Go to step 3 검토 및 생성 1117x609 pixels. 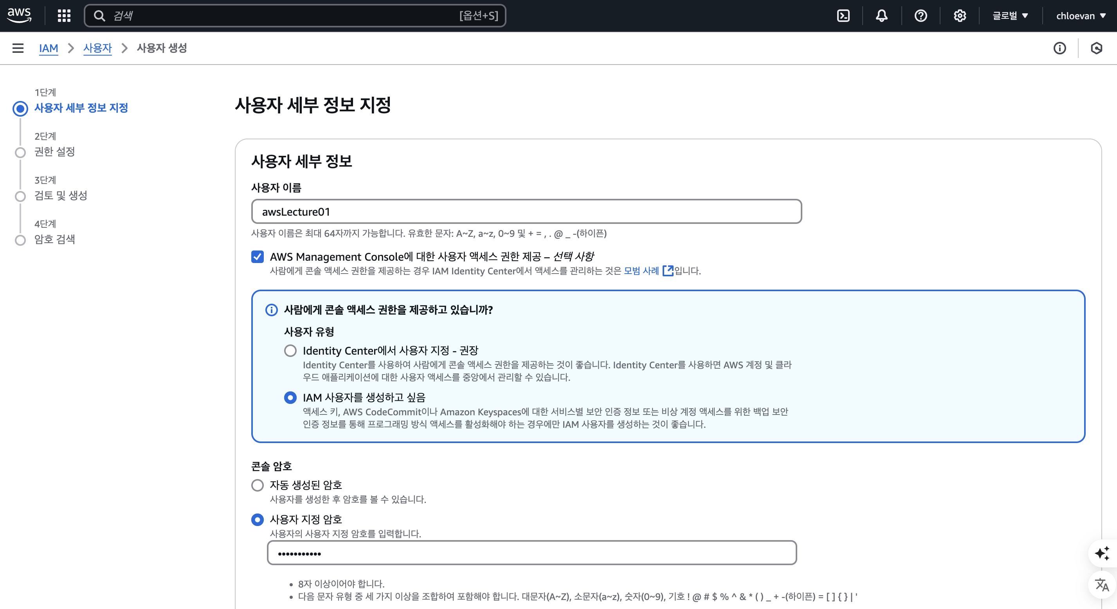(61, 195)
